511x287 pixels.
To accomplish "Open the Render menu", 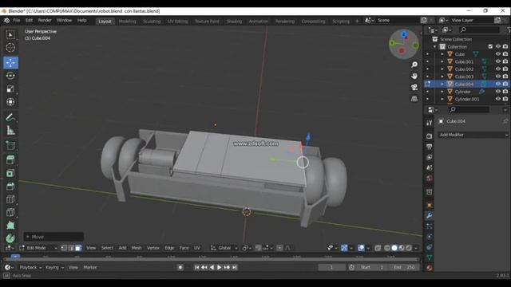I will pyautogui.click(x=45, y=20).
